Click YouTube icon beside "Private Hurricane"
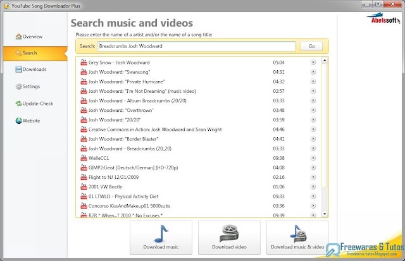The image size is (405, 261). pyautogui.click(x=84, y=82)
